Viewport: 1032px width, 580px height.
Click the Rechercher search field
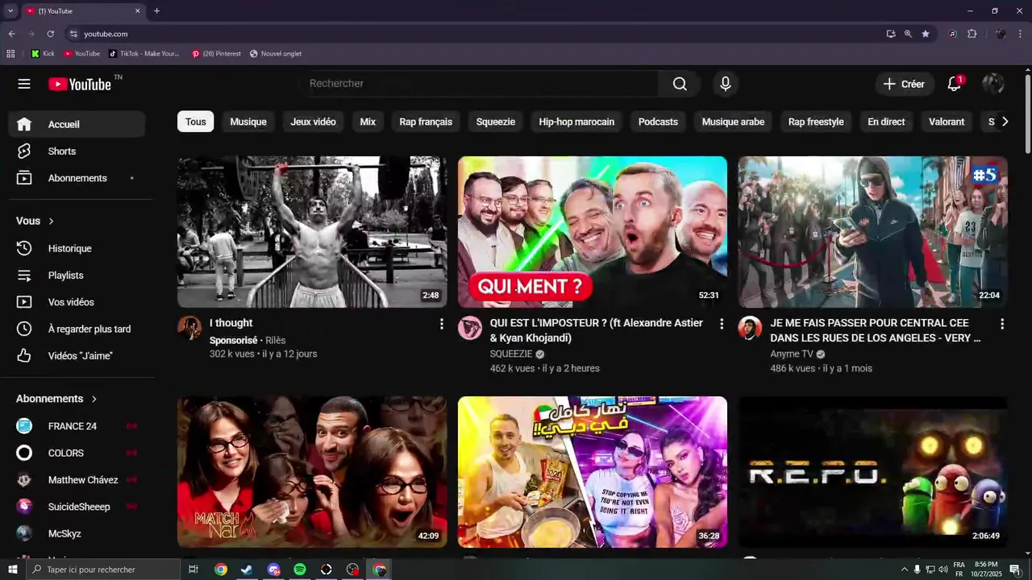[x=480, y=84]
